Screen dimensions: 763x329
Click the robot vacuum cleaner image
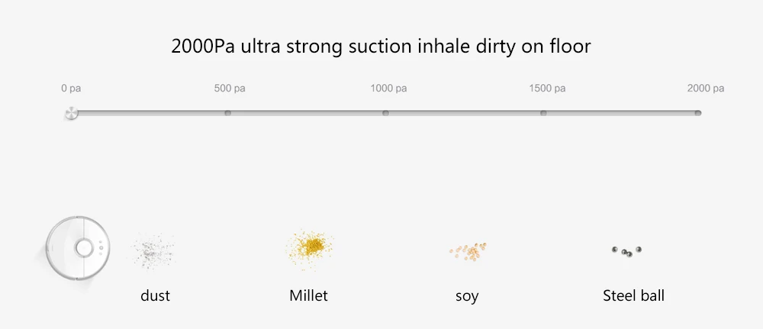point(78,248)
